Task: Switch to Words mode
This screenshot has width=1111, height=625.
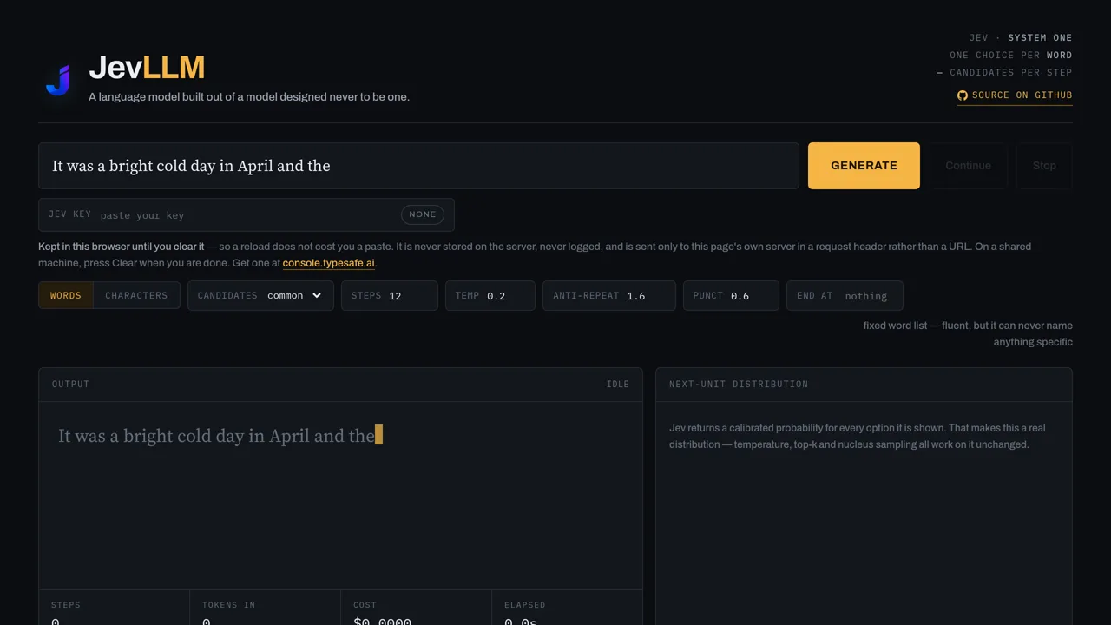Action: (66, 295)
